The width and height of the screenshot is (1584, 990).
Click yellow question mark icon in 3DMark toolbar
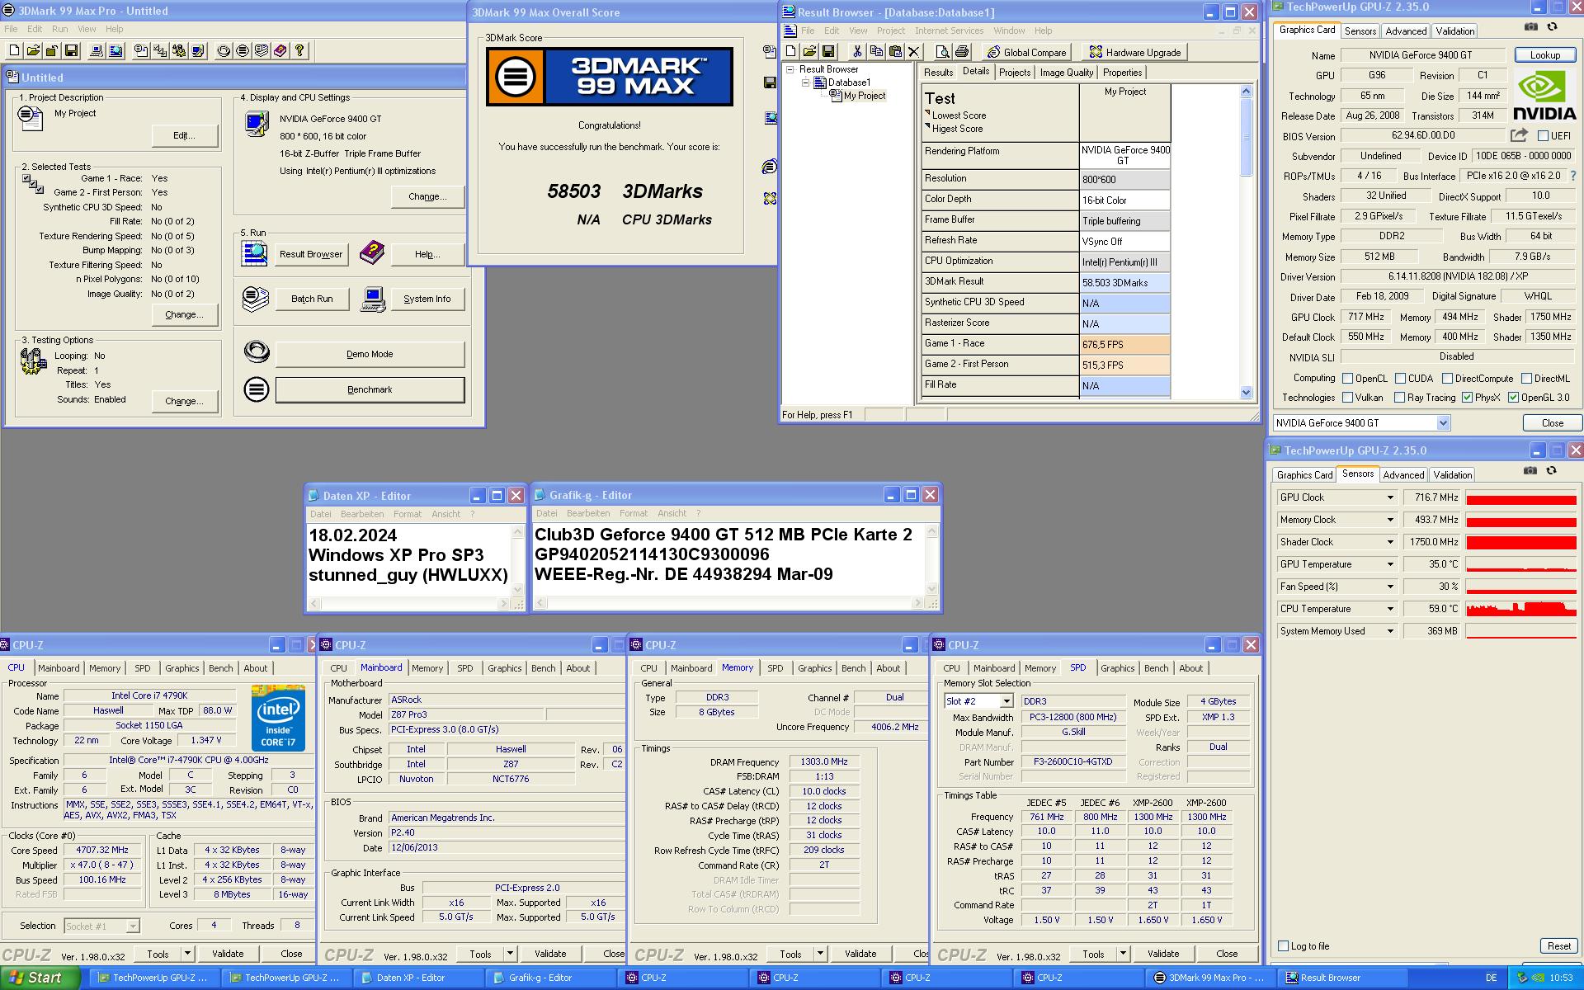(299, 50)
